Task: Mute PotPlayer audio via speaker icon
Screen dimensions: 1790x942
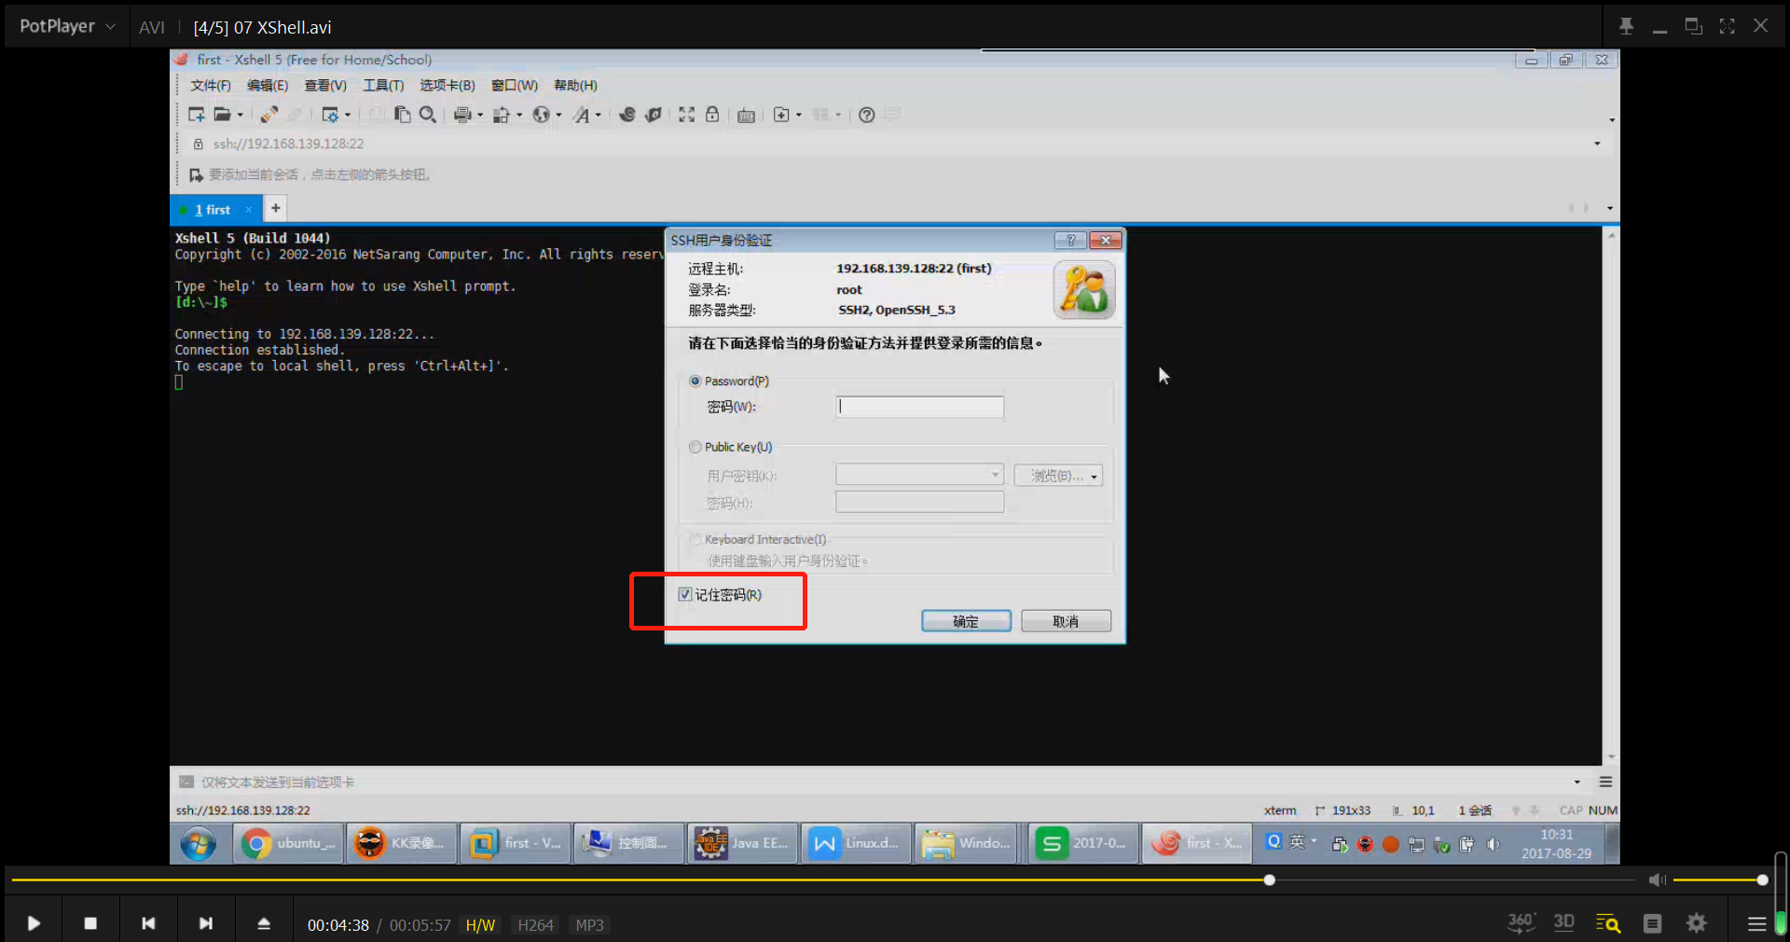Action: [1658, 880]
